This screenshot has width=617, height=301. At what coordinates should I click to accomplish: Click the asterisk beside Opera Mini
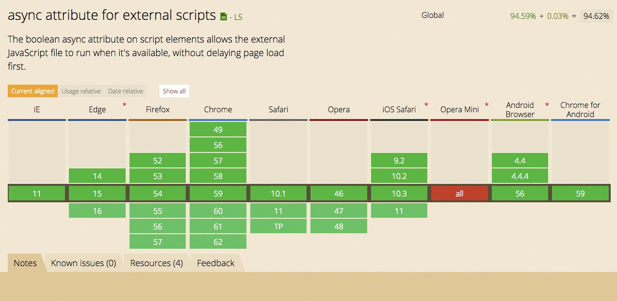click(x=487, y=105)
